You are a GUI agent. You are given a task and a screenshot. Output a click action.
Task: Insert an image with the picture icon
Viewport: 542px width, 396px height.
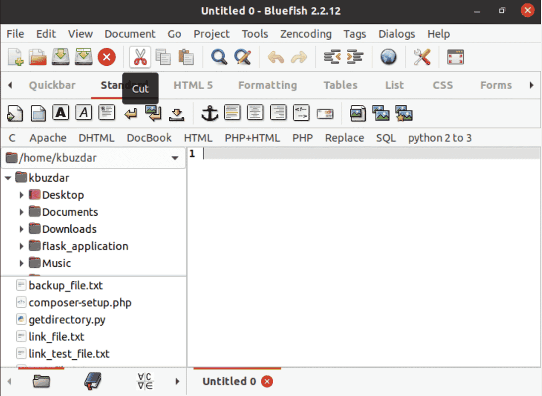[x=358, y=113]
